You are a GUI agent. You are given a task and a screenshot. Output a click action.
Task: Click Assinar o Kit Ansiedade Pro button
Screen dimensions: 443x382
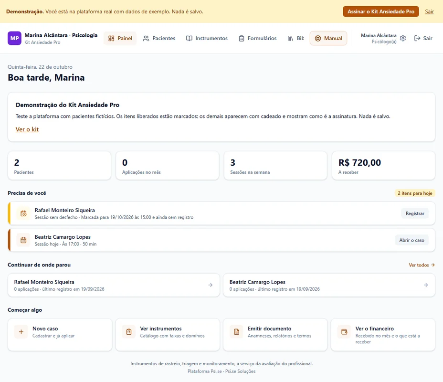[381, 11]
